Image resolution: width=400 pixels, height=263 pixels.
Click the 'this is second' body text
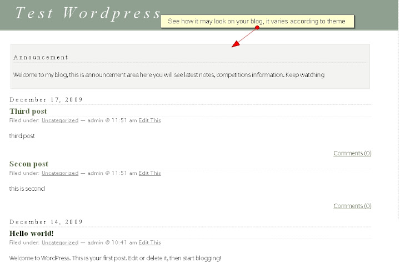pos(27,189)
